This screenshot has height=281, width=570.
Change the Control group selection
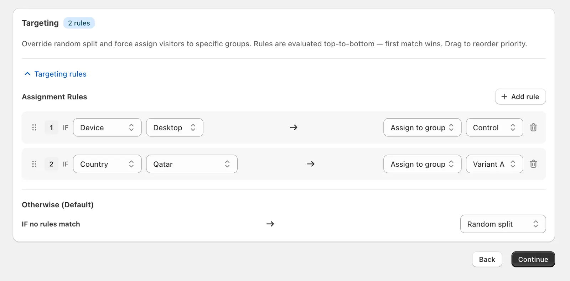pos(494,128)
